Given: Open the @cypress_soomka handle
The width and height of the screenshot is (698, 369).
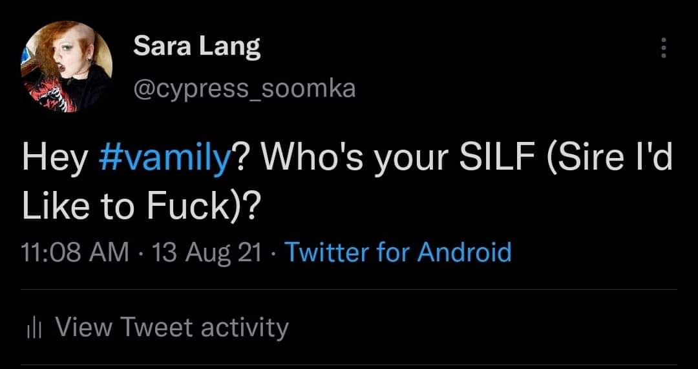Looking at the screenshot, I should [x=244, y=87].
